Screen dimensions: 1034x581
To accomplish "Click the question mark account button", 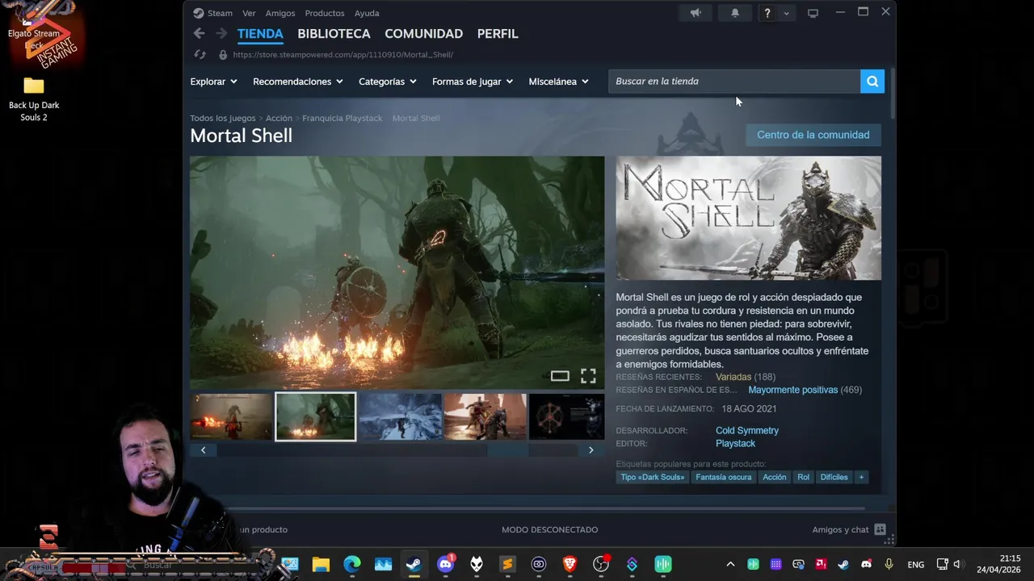I will click(x=767, y=13).
